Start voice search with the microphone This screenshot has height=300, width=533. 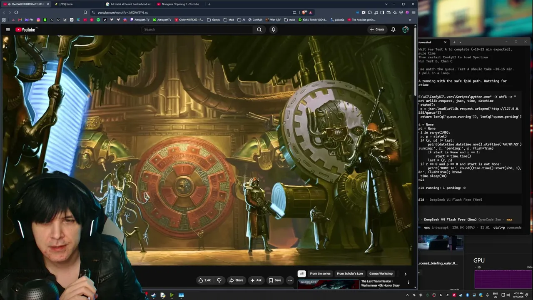click(273, 30)
